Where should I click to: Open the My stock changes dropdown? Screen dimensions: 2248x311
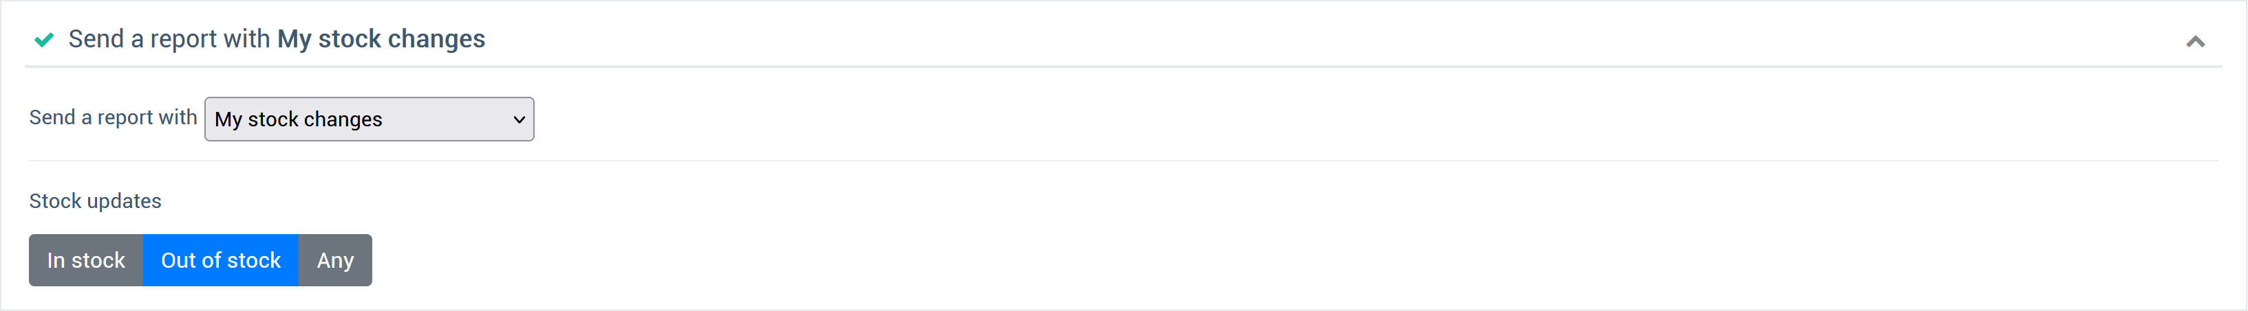point(368,119)
